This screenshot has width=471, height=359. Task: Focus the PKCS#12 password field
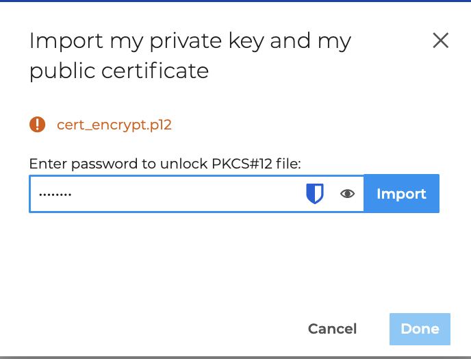click(x=164, y=194)
